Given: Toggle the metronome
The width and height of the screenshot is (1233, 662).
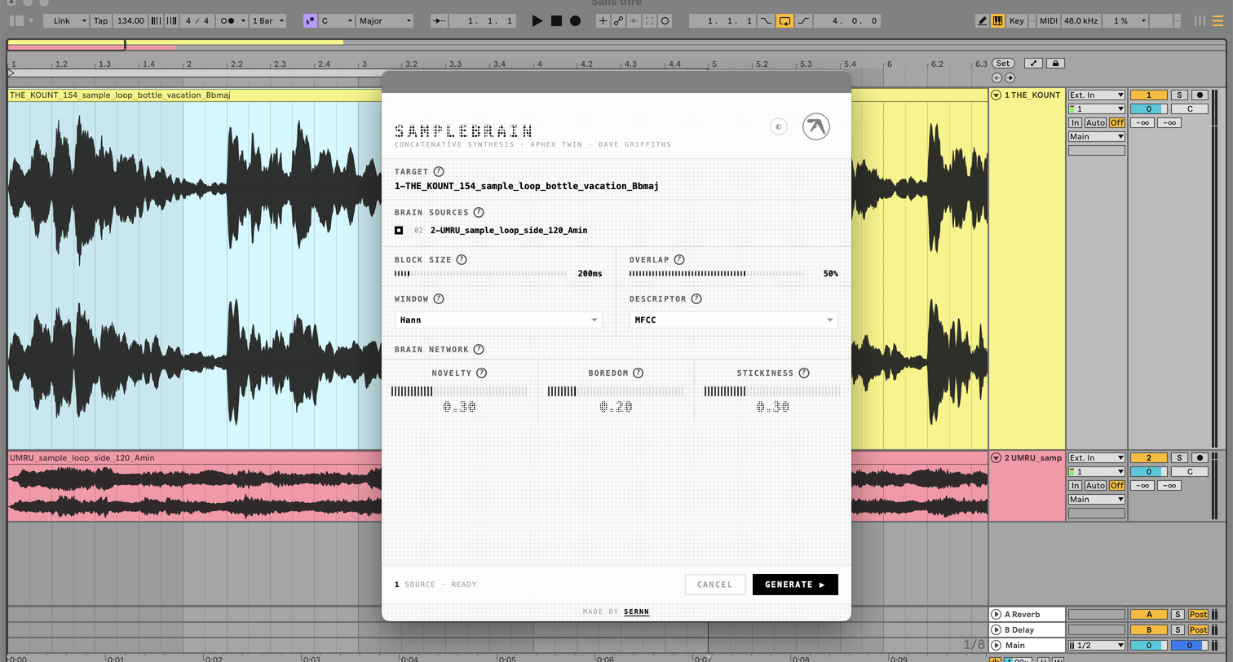Looking at the screenshot, I should pos(228,20).
